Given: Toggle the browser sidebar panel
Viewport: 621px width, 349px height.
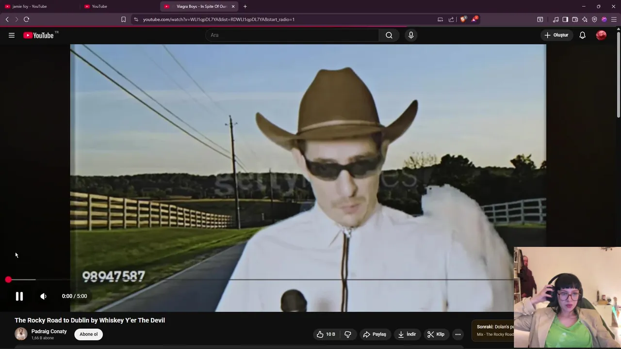Looking at the screenshot, I should click(x=565, y=19).
